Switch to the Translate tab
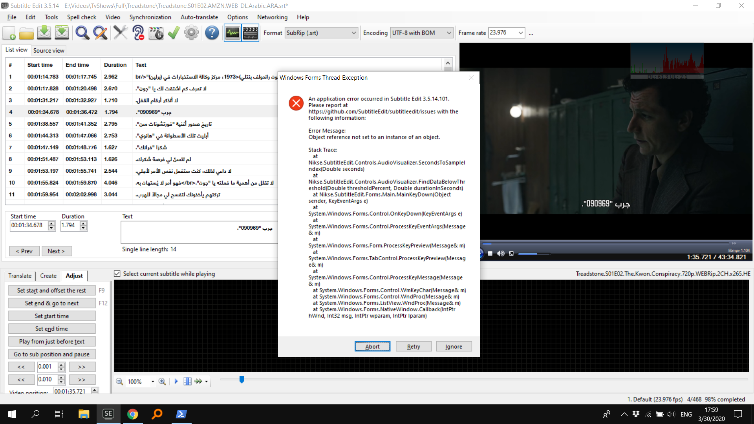This screenshot has height=424, width=754. click(x=20, y=276)
